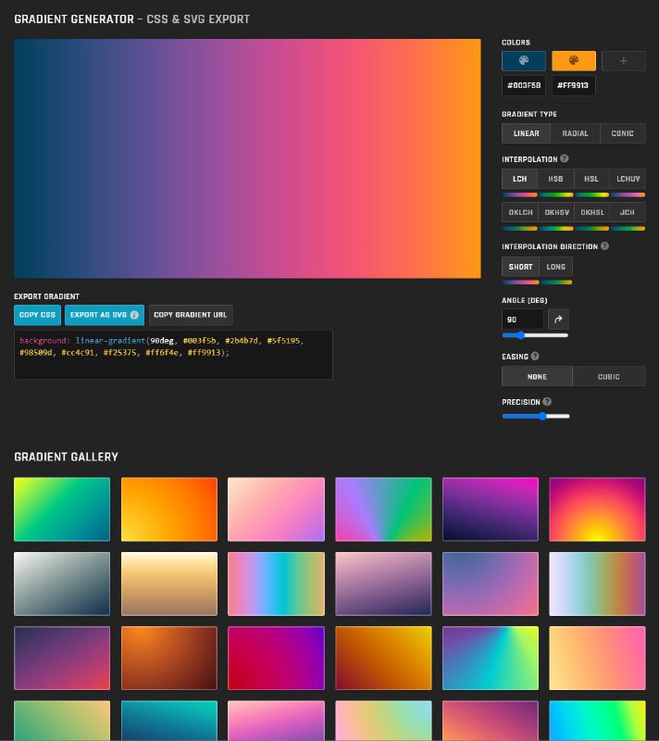Select the yellow-to-teal gallery gradient thumbnail
The image size is (659, 741).
(x=62, y=509)
